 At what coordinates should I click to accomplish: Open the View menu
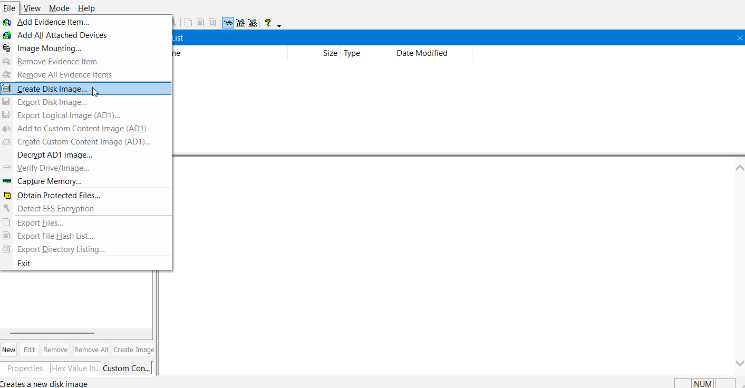[x=32, y=8]
